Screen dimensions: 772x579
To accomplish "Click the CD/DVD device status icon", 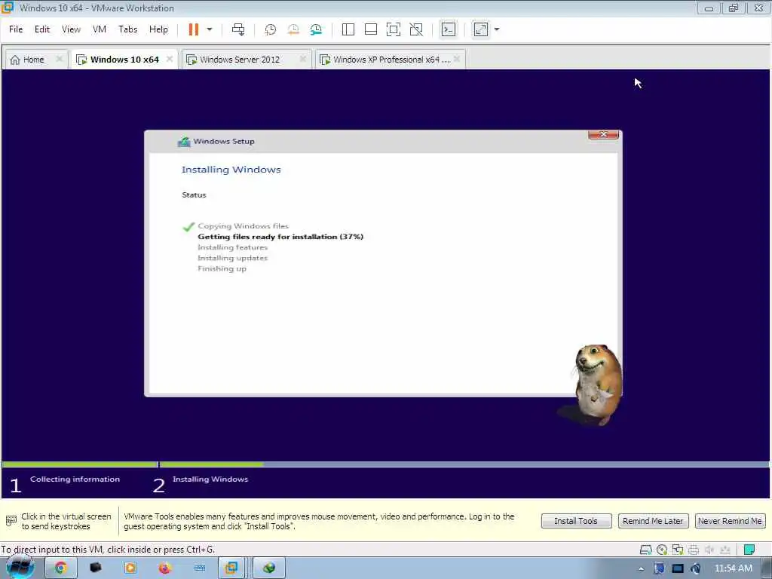I will coord(662,550).
